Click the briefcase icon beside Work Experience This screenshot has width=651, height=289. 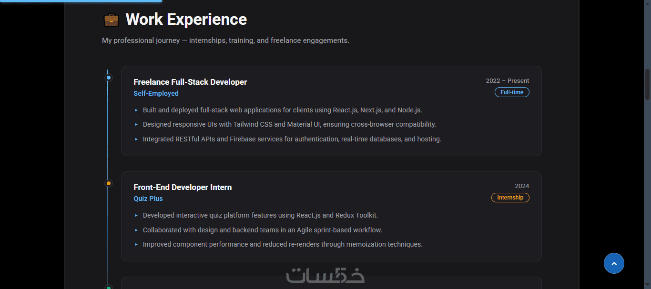pyautogui.click(x=112, y=20)
